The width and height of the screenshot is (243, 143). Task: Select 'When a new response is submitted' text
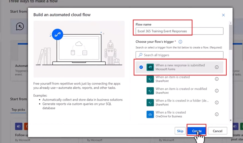click(x=180, y=65)
